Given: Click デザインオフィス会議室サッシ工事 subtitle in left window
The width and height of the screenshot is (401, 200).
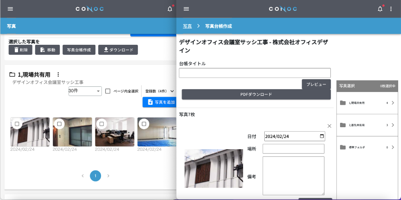Looking at the screenshot, I should tap(48, 82).
